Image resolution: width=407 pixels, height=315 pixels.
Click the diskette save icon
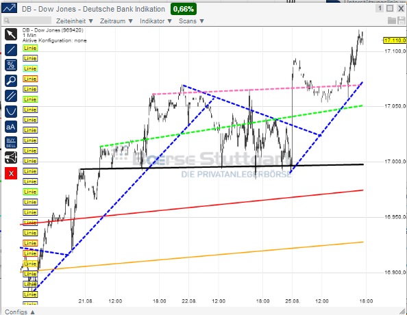[402, 21]
